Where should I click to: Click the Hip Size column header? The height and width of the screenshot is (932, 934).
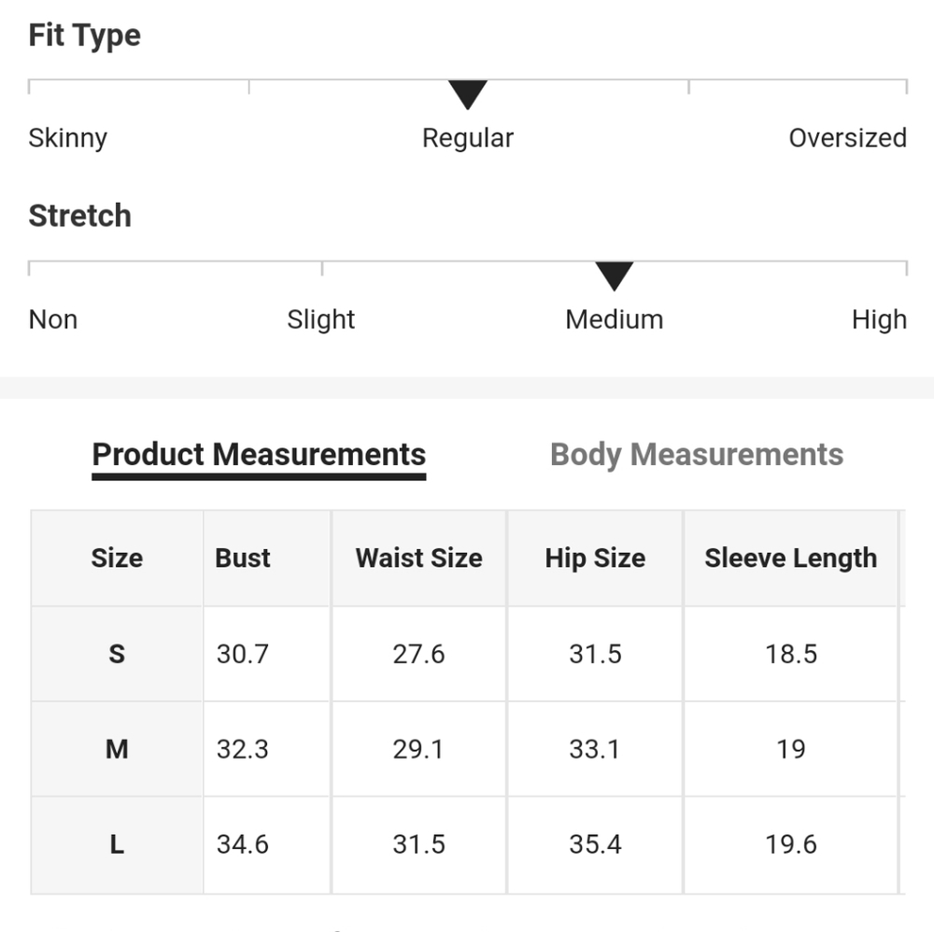tap(595, 558)
